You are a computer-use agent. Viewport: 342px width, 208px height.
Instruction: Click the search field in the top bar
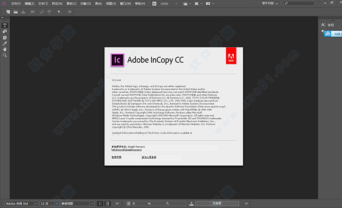point(299,3)
